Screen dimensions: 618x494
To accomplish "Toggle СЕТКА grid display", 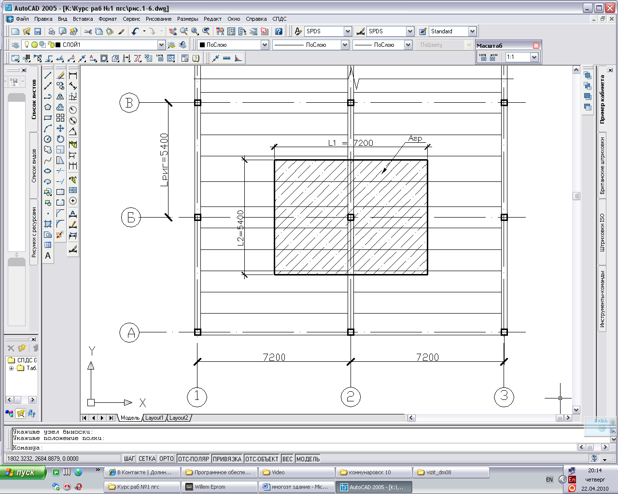I will click(x=147, y=459).
